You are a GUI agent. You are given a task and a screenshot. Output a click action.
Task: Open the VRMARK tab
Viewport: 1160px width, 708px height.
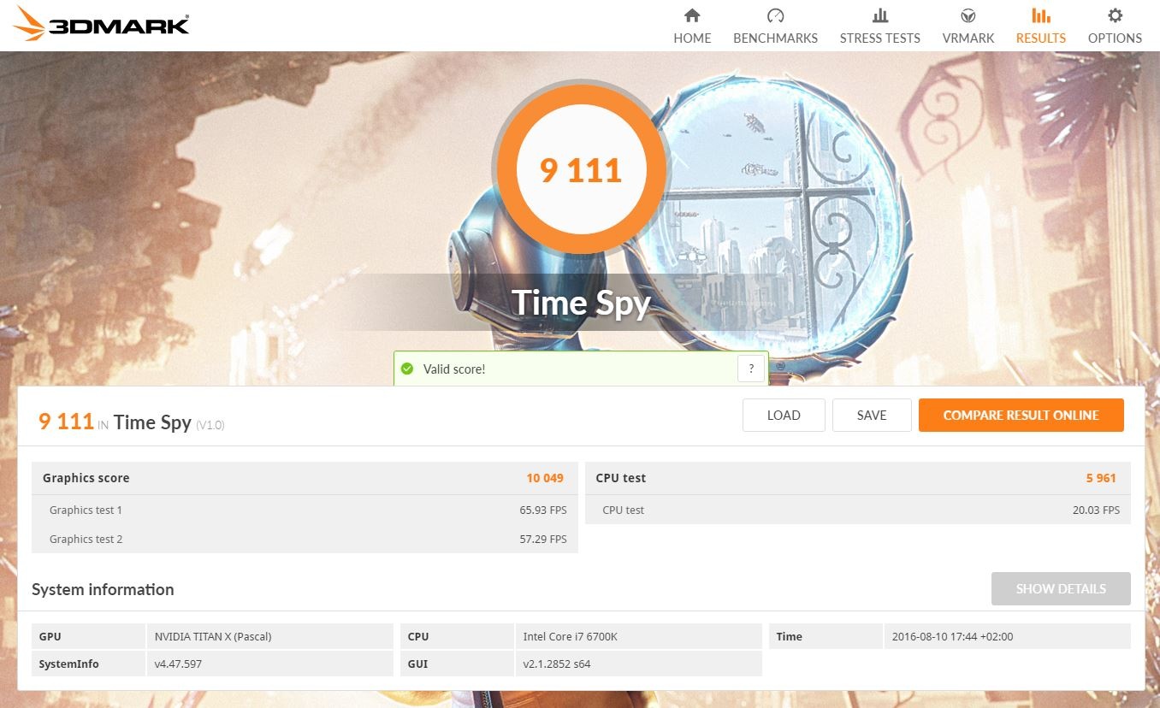click(x=968, y=26)
